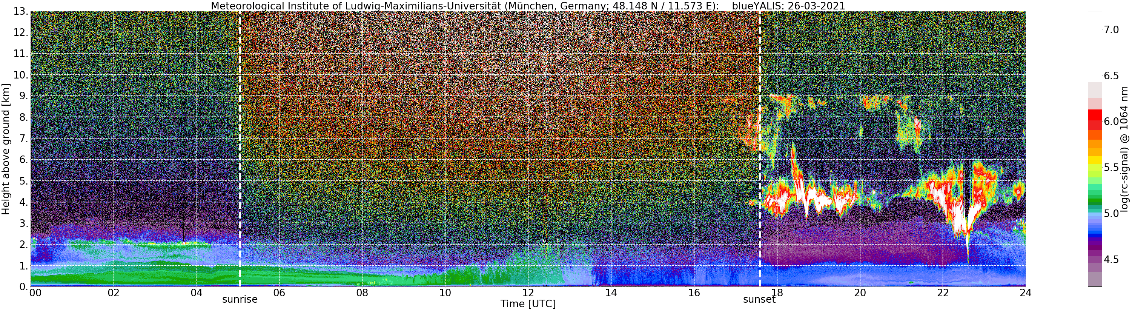
Task: Click the '6.' height tick label
Action: 24,160
